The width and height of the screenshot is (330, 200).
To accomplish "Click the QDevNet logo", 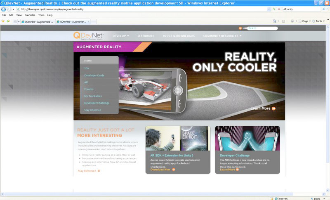I will pyautogui.click(x=88, y=36).
